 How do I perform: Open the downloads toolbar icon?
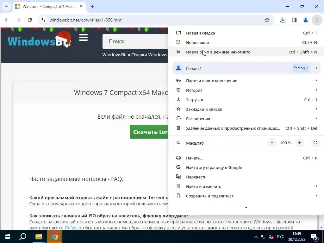point(283,20)
